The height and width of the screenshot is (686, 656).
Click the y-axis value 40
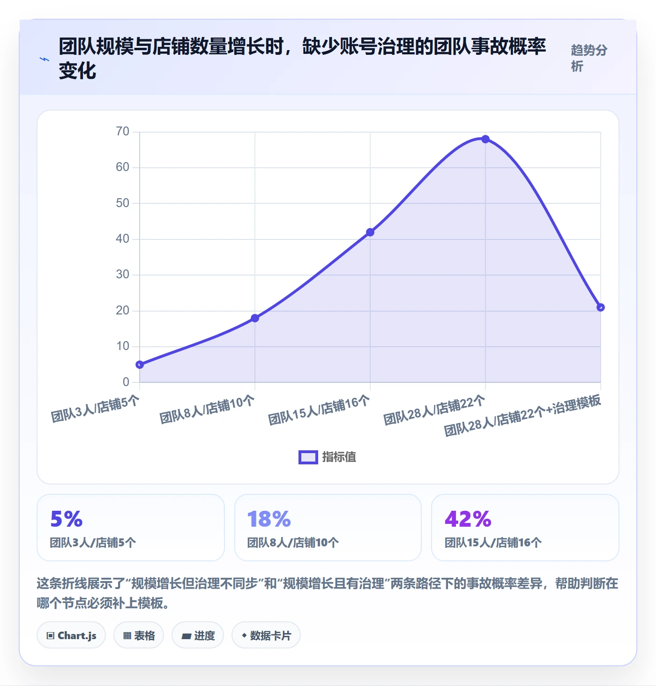tap(123, 239)
